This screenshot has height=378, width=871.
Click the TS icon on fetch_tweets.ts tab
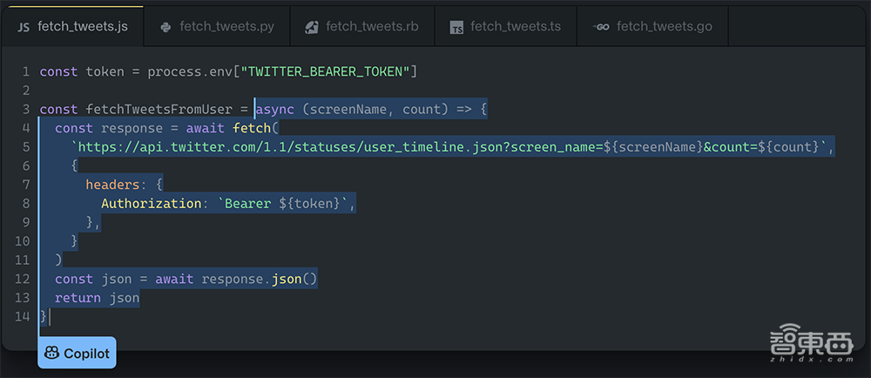(x=456, y=28)
